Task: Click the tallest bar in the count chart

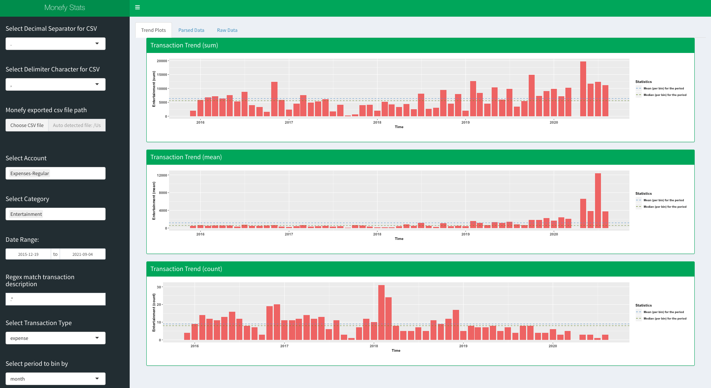Action: tap(381, 312)
